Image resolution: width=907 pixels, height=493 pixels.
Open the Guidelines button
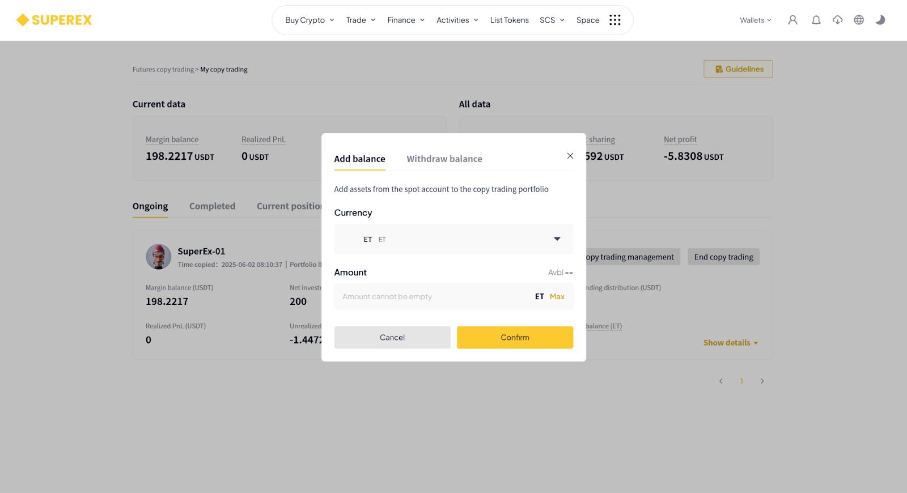click(x=738, y=69)
